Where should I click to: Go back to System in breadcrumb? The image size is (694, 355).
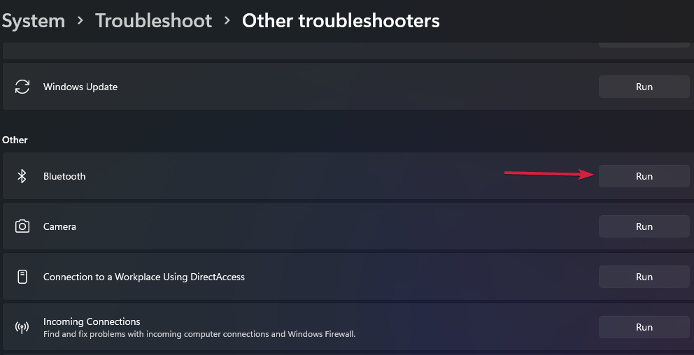(33, 21)
